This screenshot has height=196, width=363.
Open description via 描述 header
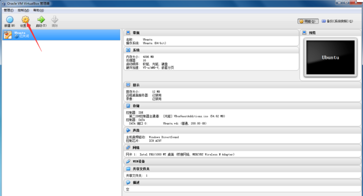coord(136,183)
